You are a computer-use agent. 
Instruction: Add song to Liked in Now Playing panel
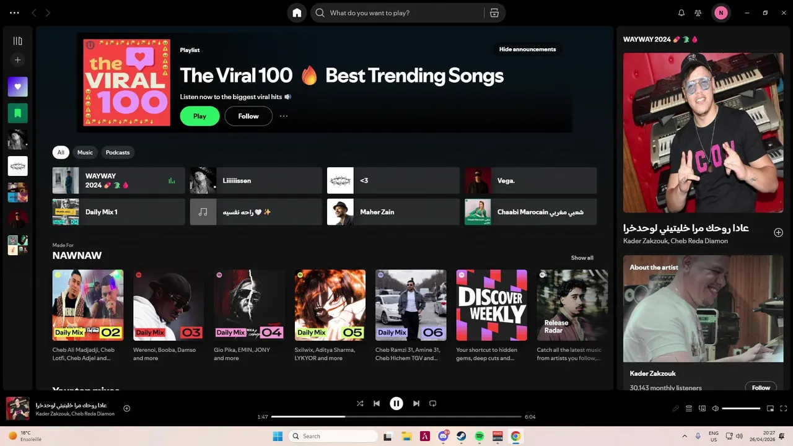tap(778, 232)
